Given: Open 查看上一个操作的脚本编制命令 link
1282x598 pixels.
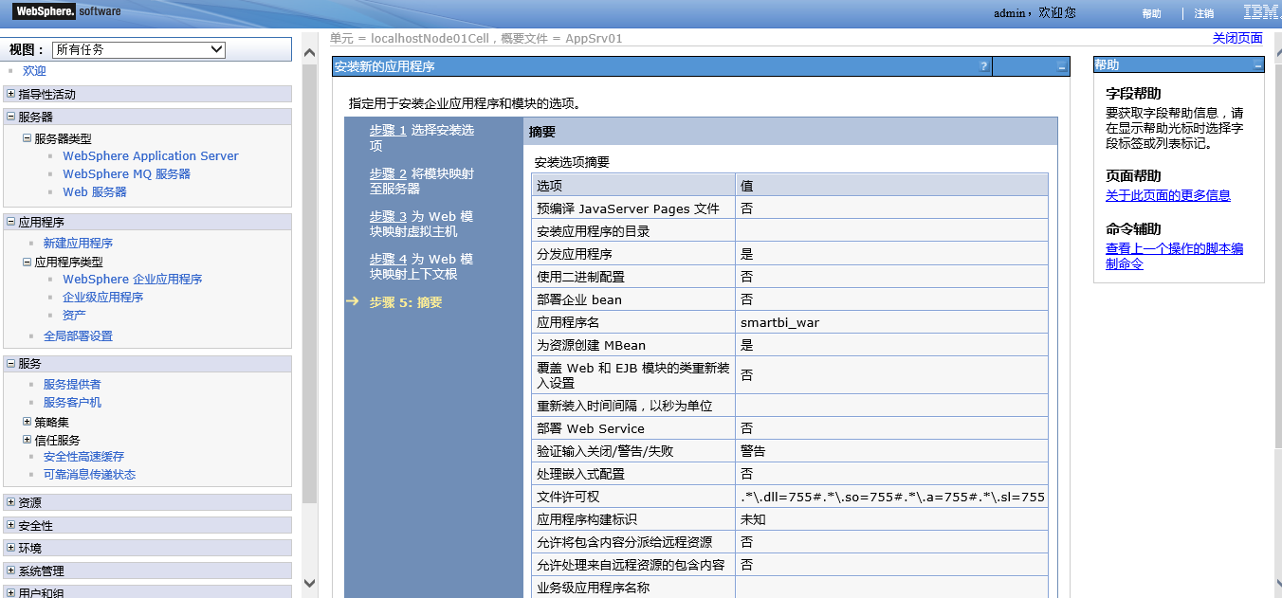Looking at the screenshot, I should click(1174, 257).
